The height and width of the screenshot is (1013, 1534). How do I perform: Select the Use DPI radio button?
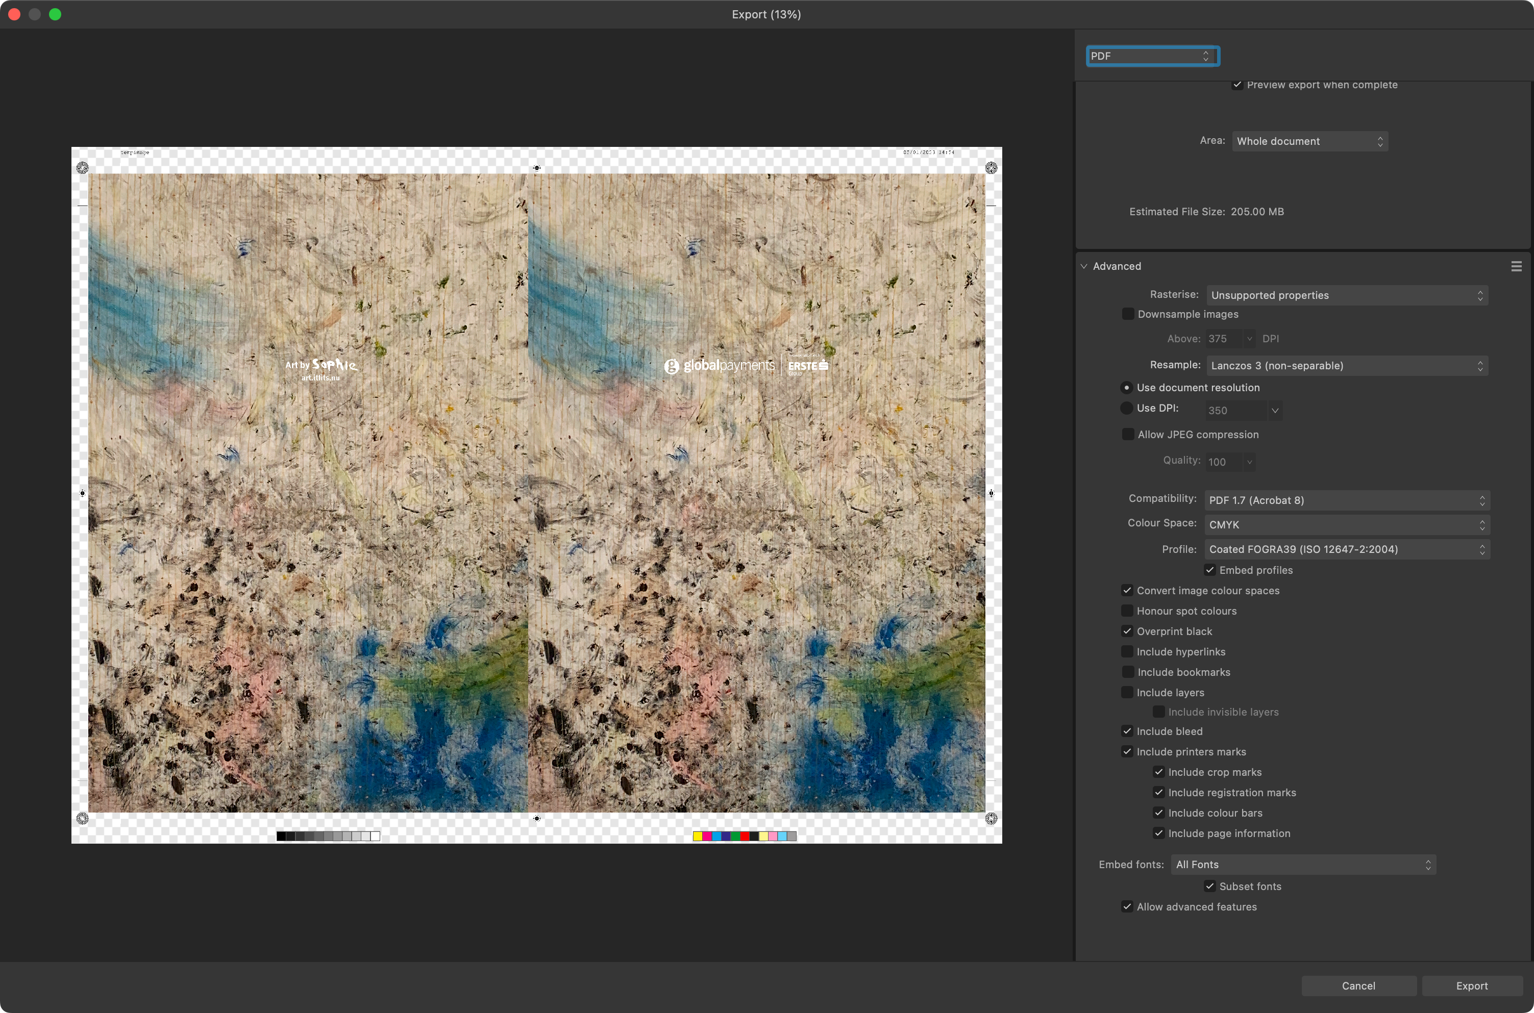click(x=1126, y=408)
